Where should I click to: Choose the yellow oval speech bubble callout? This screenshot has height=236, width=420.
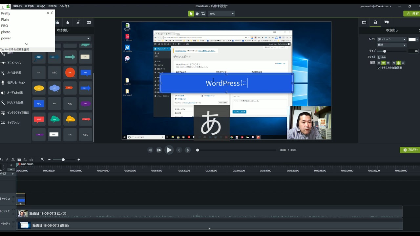39,88
